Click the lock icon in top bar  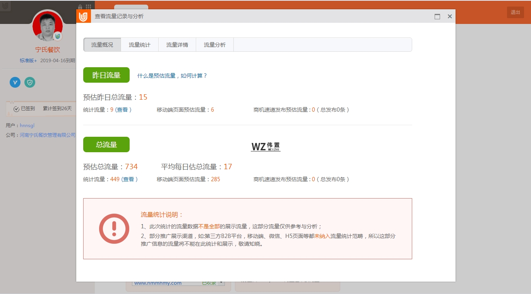click(80, 7)
